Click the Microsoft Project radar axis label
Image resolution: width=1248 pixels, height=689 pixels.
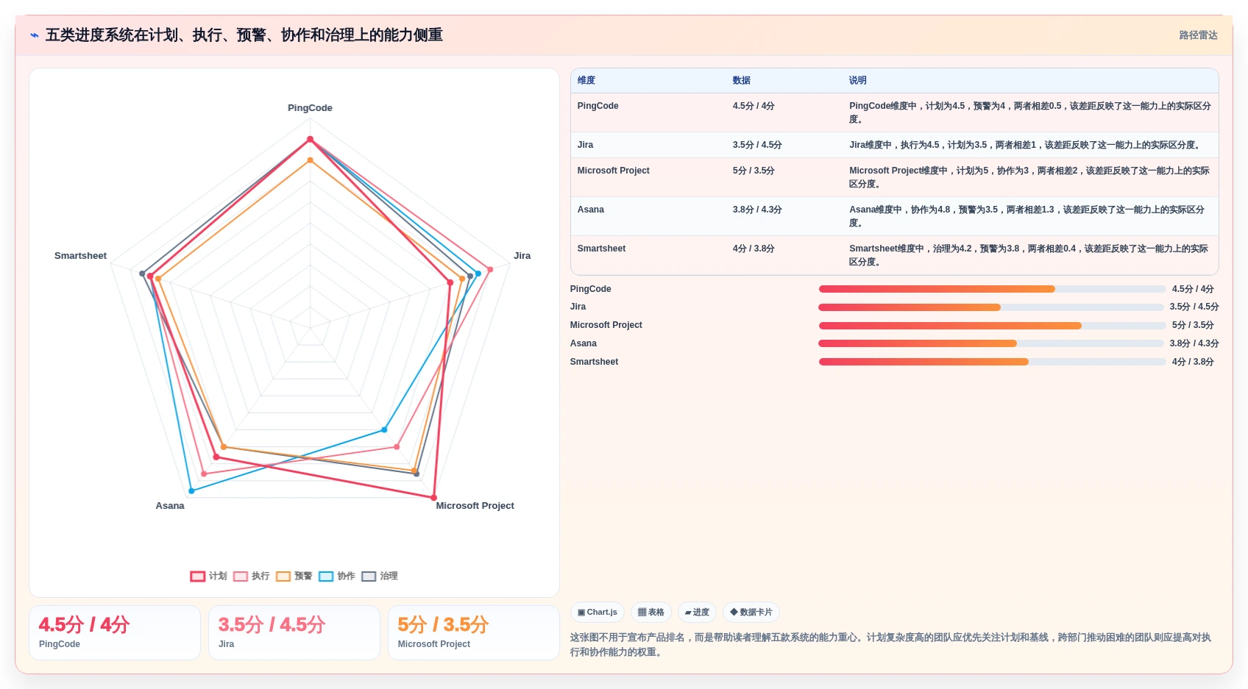[475, 506]
